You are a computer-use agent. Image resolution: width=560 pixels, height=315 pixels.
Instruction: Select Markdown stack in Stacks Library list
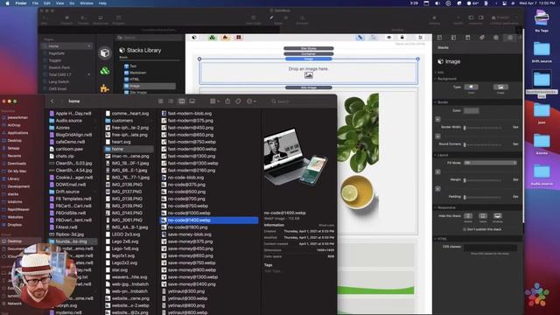(138, 73)
